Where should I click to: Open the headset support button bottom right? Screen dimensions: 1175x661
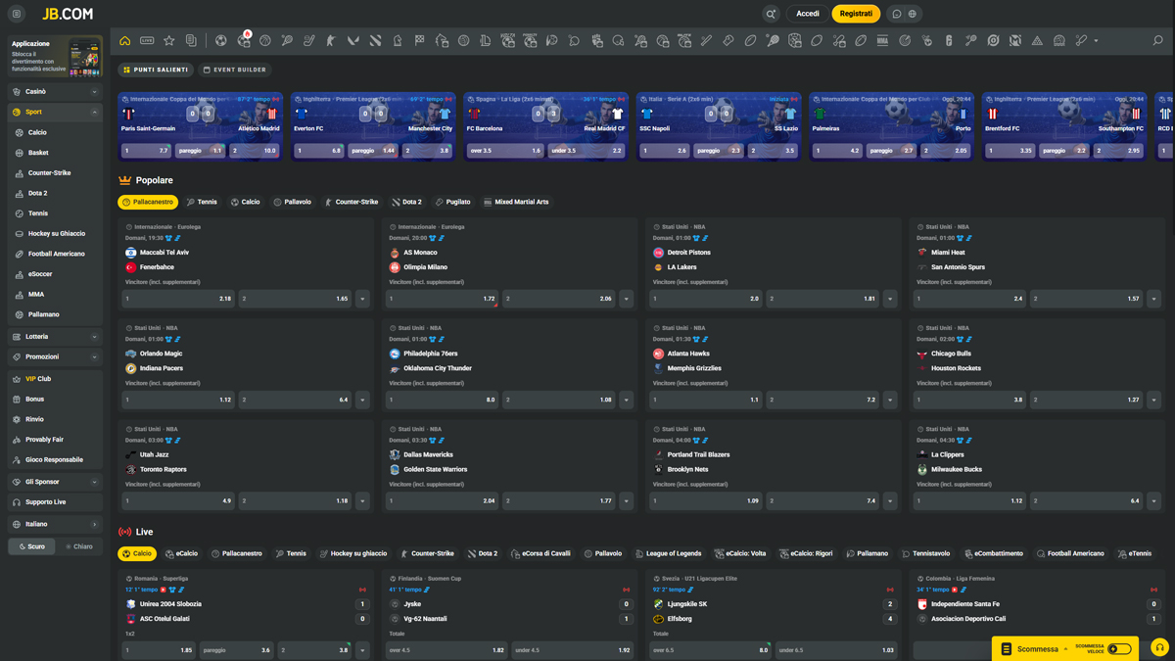[x=1159, y=648]
